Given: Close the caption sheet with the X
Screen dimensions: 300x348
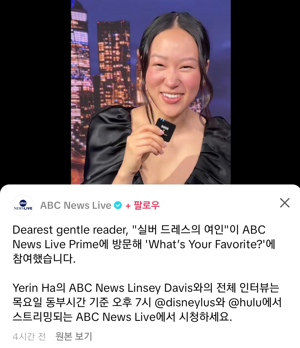Looking at the screenshot, I should [x=285, y=203].
